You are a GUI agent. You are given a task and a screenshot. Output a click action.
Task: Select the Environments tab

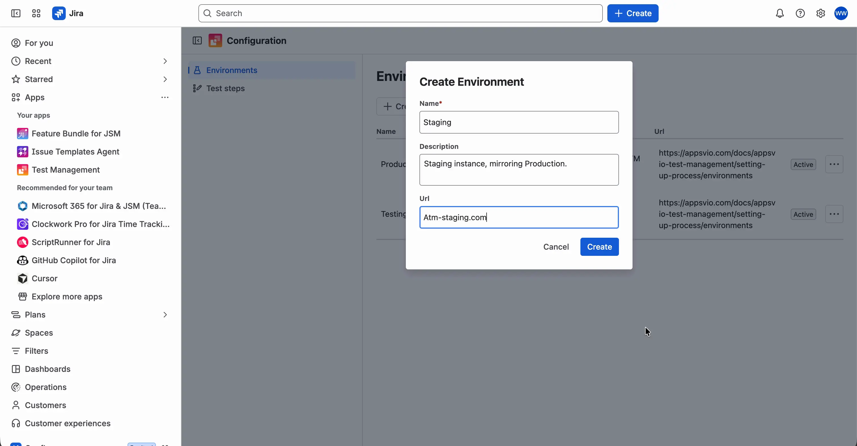click(272, 70)
